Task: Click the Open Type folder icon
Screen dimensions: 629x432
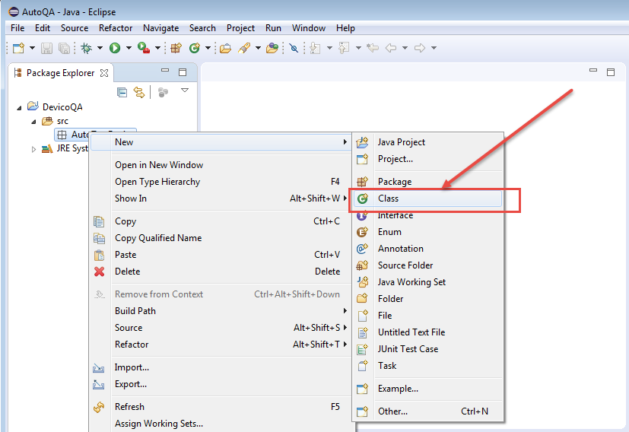Action: 225,48
